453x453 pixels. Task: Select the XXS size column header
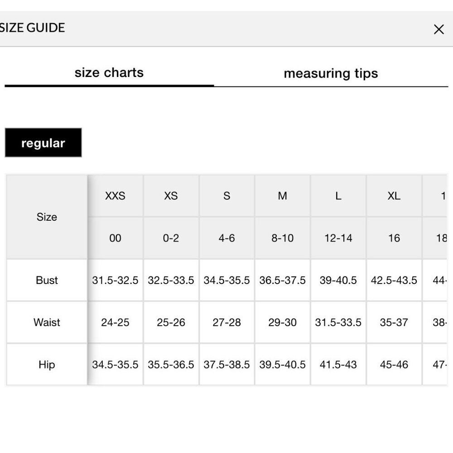(x=115, y=196)
